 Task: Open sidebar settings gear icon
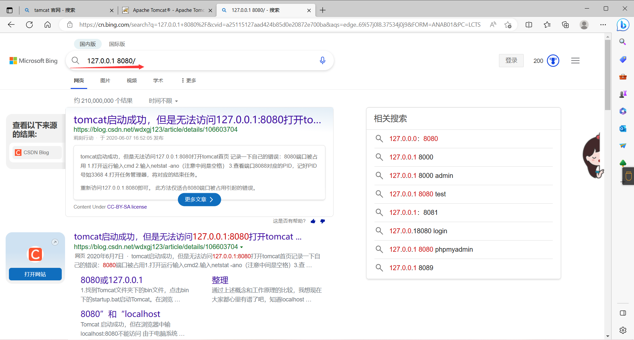coord(623,330)
